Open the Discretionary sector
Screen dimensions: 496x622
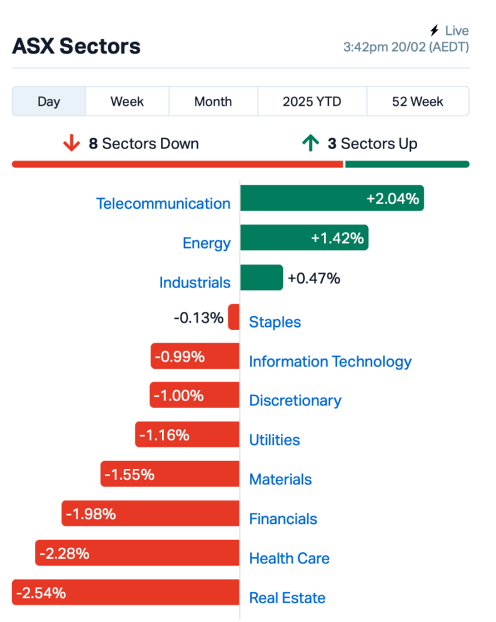click(294, 400)
